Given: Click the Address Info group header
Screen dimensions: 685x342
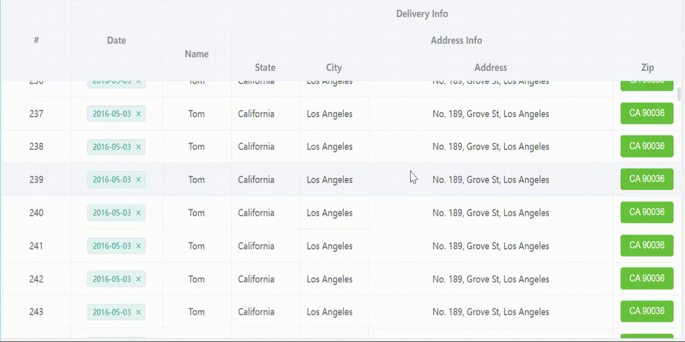Looking at the screenshot, I should point(456,41).
